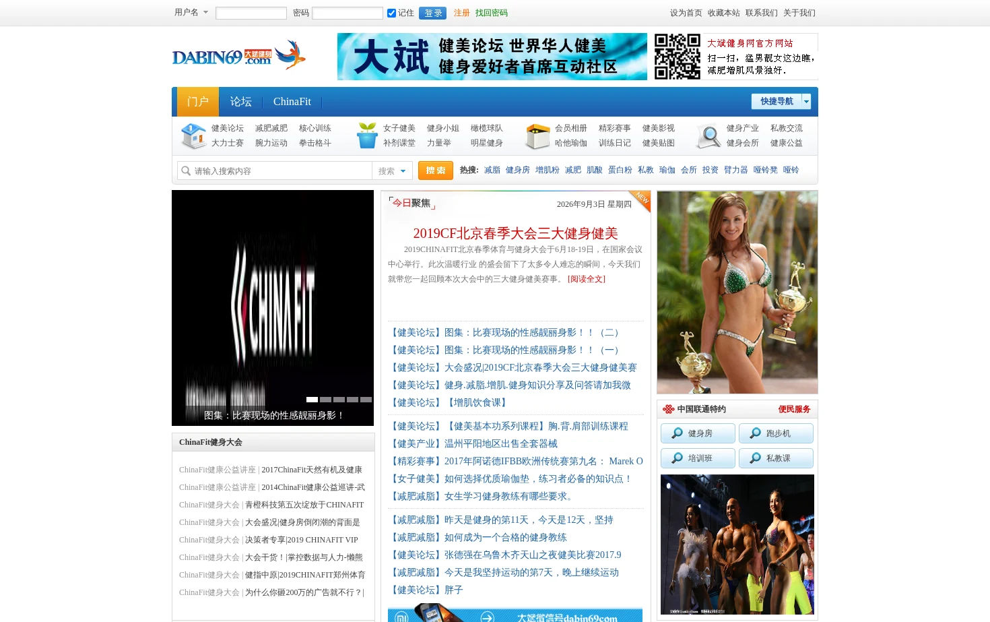The width and height of the screenshot is (990, 622).
Task: Click the 便民服务 link
Action: click(795, 409)
